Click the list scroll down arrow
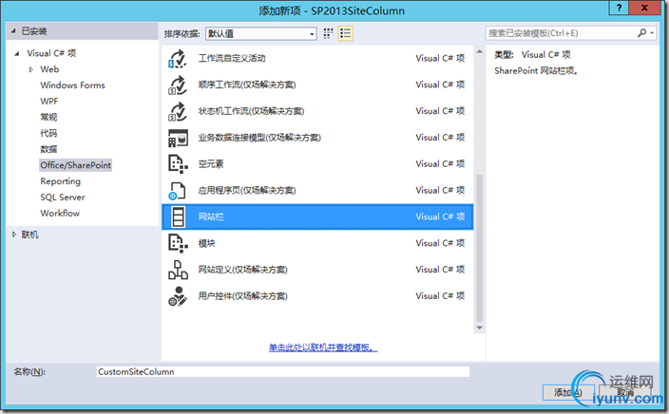This screenshot has height=414, width=669. pos(480,328)
